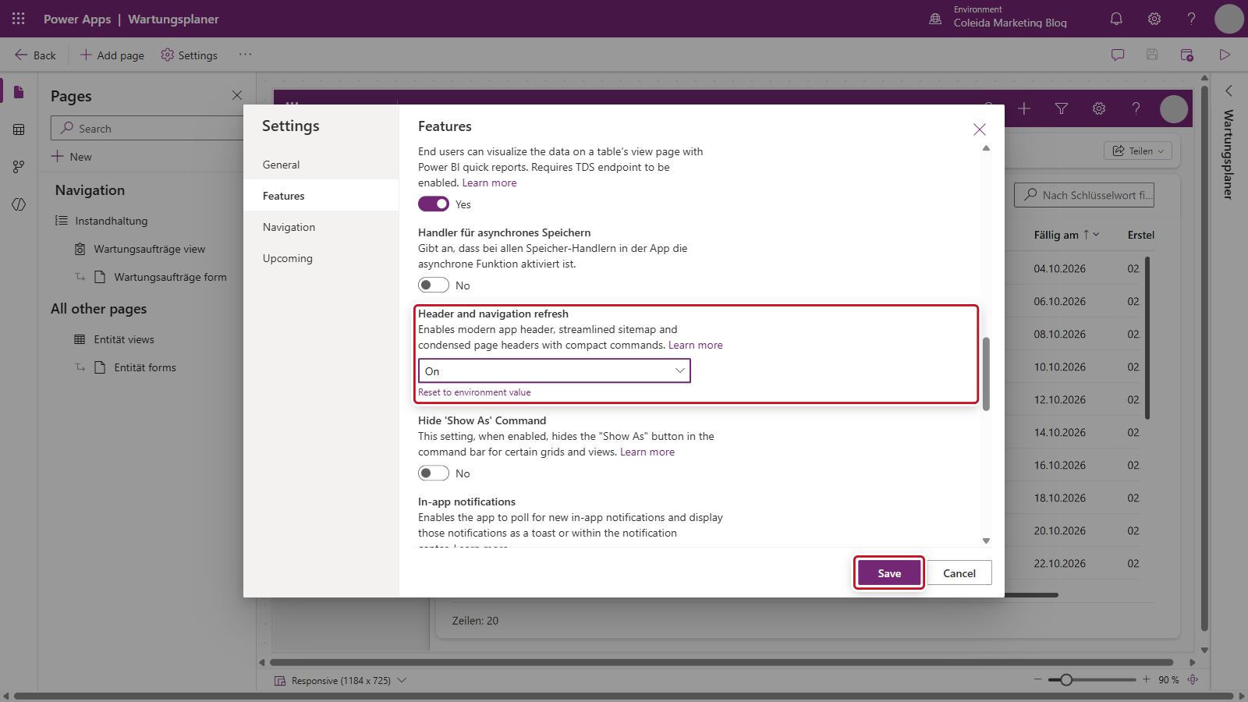This screenshot has width=1248, height=702.
Task: Open the Features settings tab
Action: (x=321, y=196)
